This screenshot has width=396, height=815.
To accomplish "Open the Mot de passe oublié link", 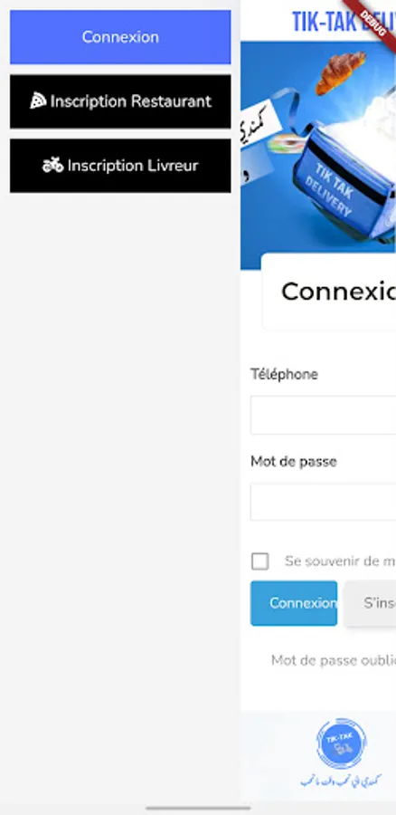I will pos(334,660).
